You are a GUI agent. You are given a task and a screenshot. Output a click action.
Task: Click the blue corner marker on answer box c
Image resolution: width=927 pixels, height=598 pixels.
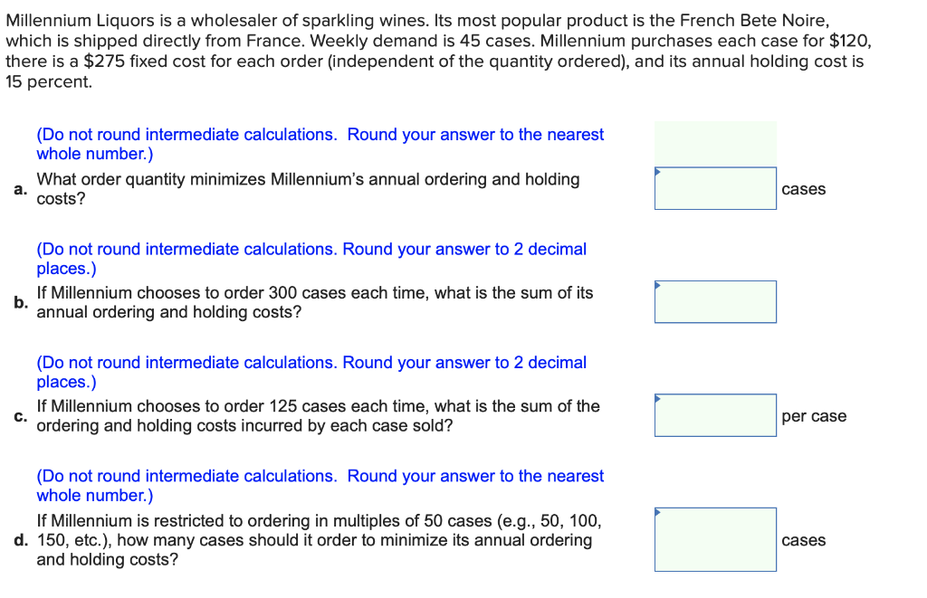click(x=658, y=397)
